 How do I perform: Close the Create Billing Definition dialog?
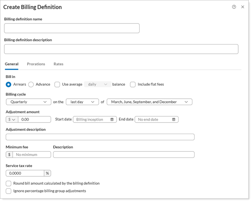(243, 7)
